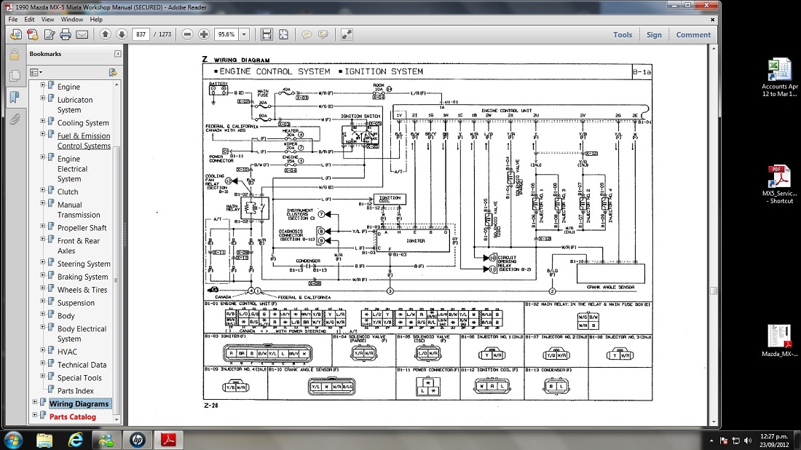This screenshot has width=801, height=450.
Task: Select the Body Electrical System bookmark
Action: point(82,333)
